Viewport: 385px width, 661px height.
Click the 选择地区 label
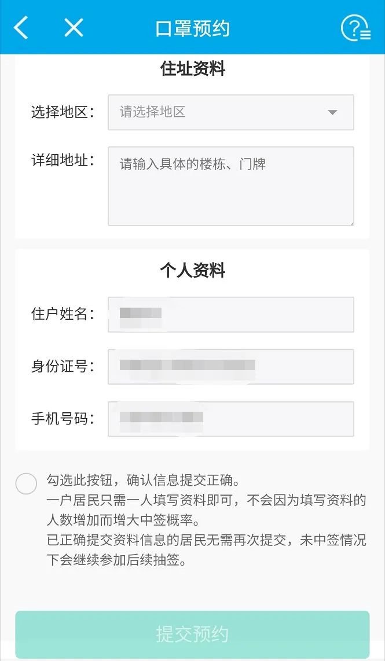[61, 112]
